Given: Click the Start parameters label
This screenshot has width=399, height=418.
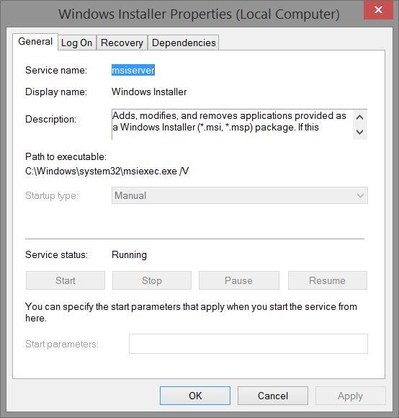Looking at the screenshot, I should click(x=62, y=344).
